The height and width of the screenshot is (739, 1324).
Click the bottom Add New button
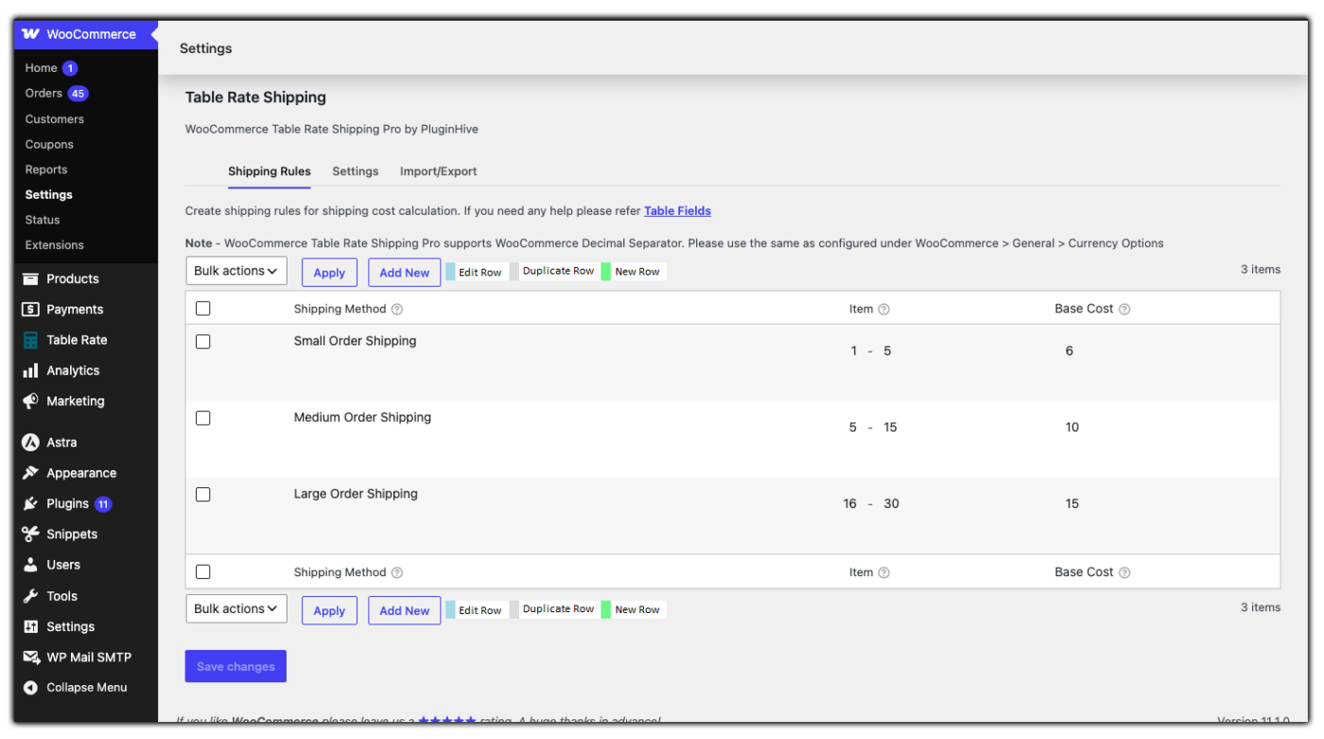405,610
